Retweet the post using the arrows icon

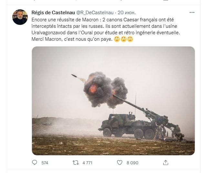pos(76,163)
